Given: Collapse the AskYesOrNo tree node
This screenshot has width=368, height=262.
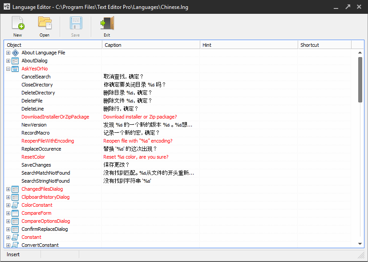Looking at the screenshot, I should [x=8, y=69].
